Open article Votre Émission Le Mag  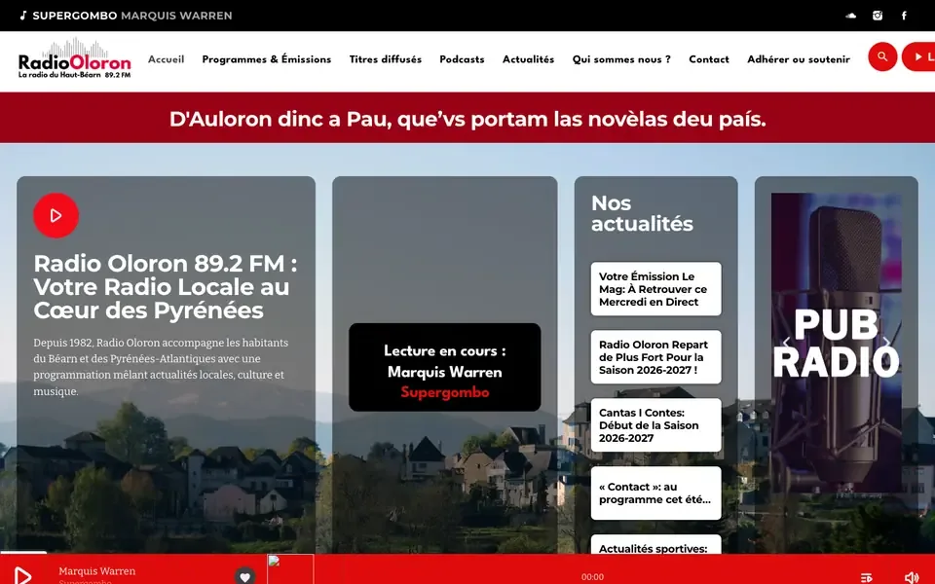point(655,289)
